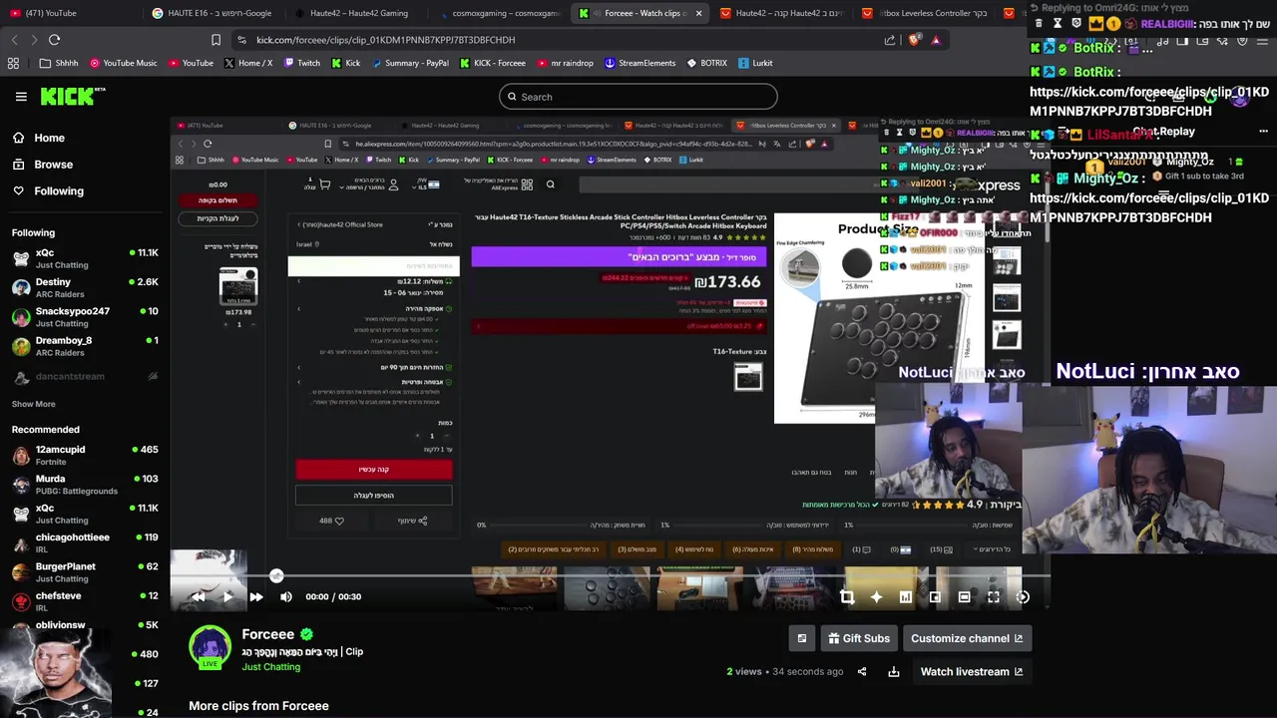Expand Show More following list
The image size is (1277, 718).
33,404
